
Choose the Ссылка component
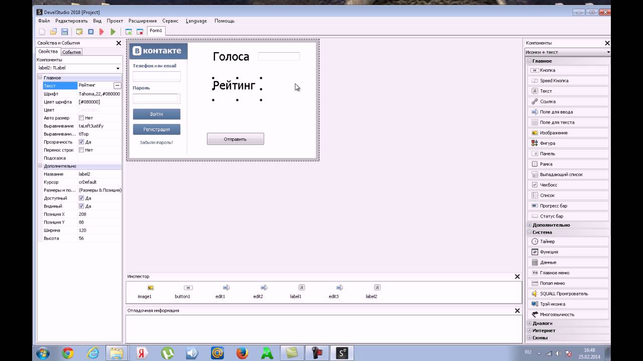(x=569, y=102)
